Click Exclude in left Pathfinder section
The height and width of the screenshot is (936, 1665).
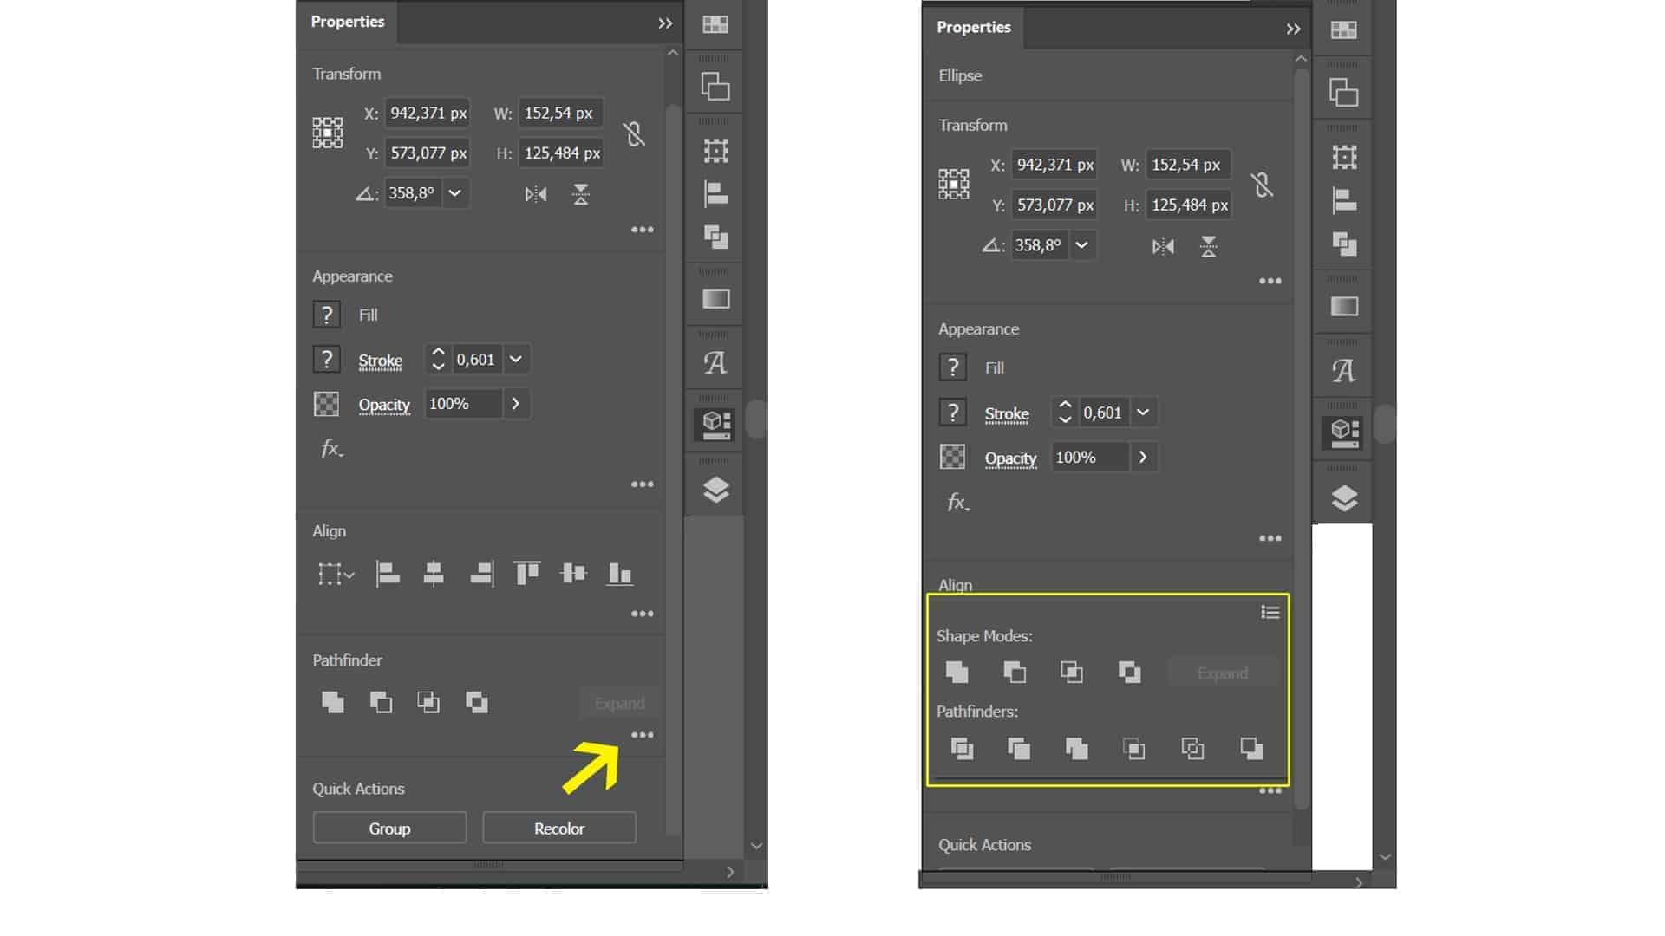click(476, 702)
